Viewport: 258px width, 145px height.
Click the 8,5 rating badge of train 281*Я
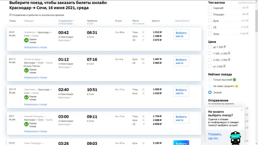(26, 98)
